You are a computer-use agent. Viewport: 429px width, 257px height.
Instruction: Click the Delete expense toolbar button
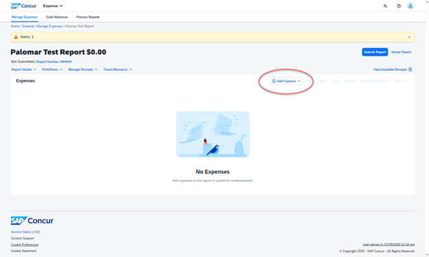pyautogui.click(x=322, y=81)
